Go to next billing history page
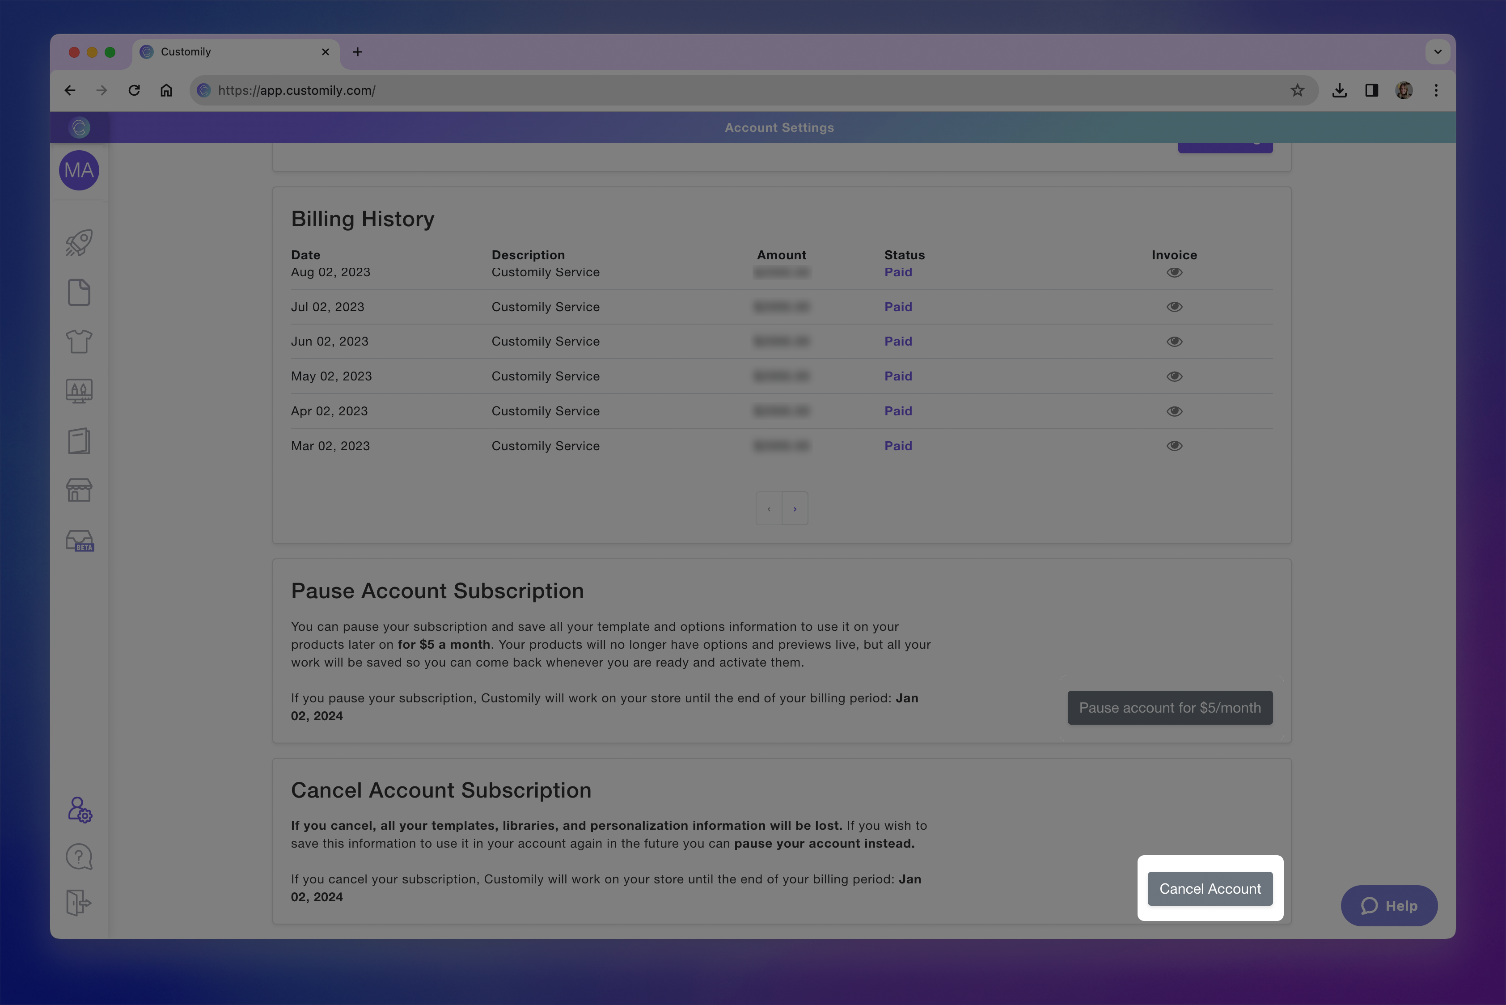This screenshot has width=1506, height=1005. pyautogui.click(x=795, y=509)
